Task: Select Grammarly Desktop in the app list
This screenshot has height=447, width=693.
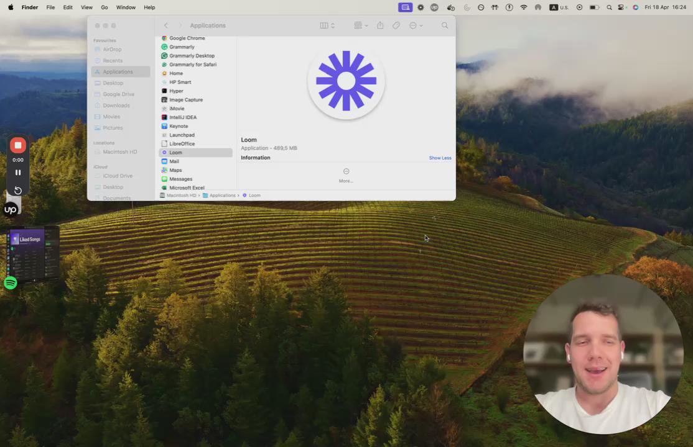Action: click(x=195, y=56)
